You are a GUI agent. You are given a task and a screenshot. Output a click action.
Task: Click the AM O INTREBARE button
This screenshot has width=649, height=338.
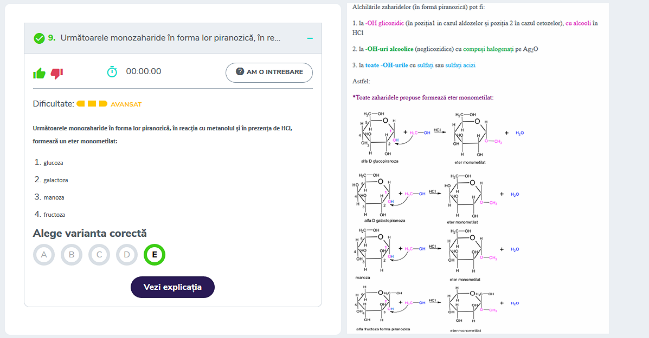click(269, 72)
